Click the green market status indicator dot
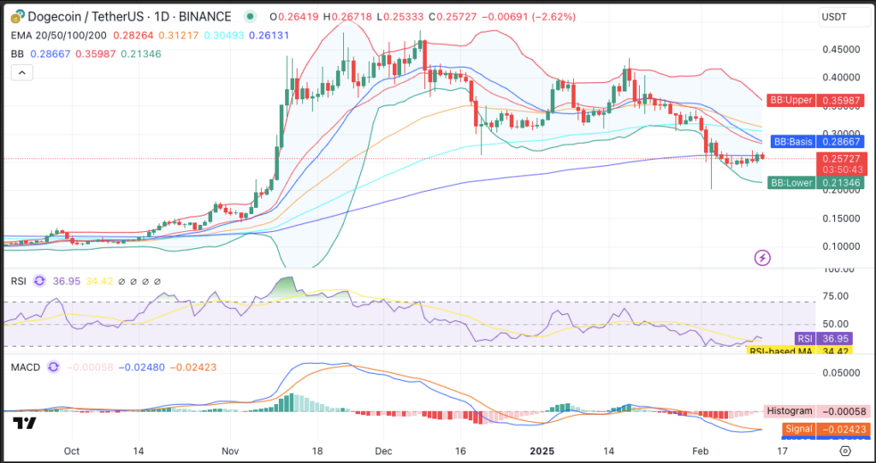This screenshot has height=463, width=876. tap(249, 16)
